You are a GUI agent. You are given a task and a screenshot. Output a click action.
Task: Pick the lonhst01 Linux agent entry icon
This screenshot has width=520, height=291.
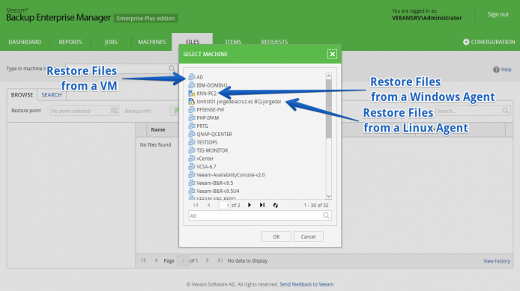tap(192, 101)
